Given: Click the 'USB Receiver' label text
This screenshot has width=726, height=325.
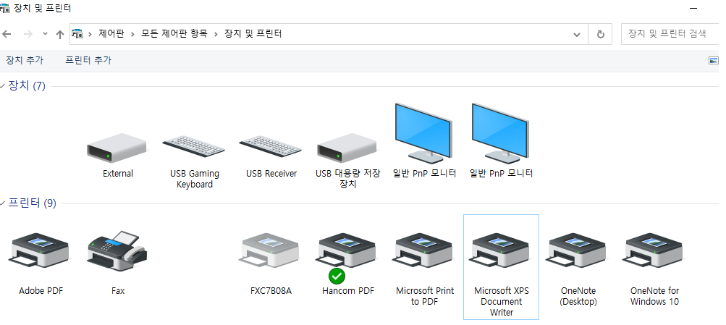Looking at the screenshot, I should tap(271, 174).
